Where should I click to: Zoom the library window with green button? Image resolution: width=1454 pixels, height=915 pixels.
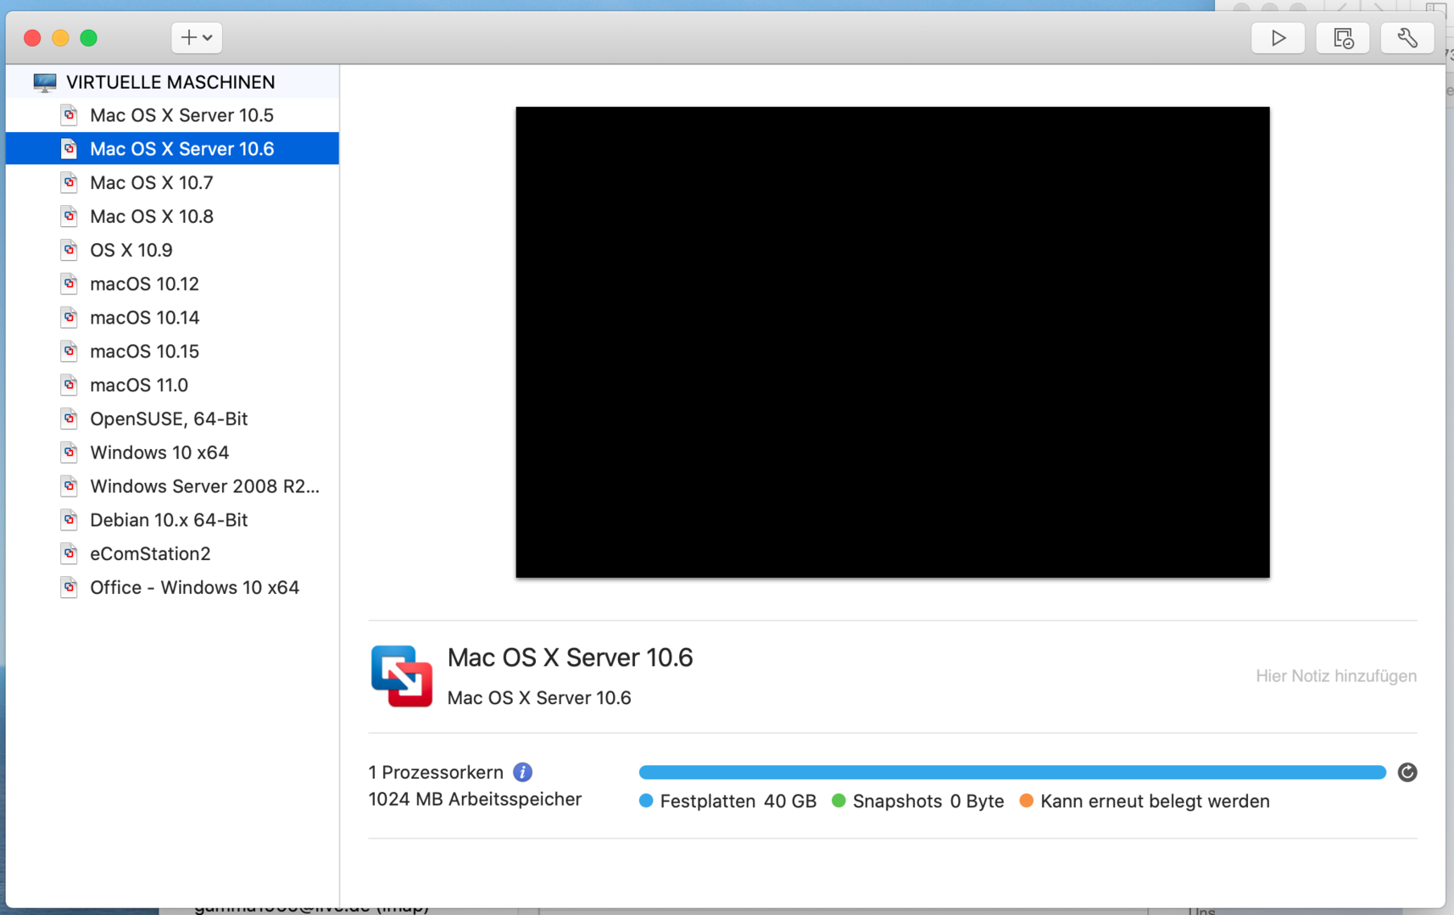88,37
